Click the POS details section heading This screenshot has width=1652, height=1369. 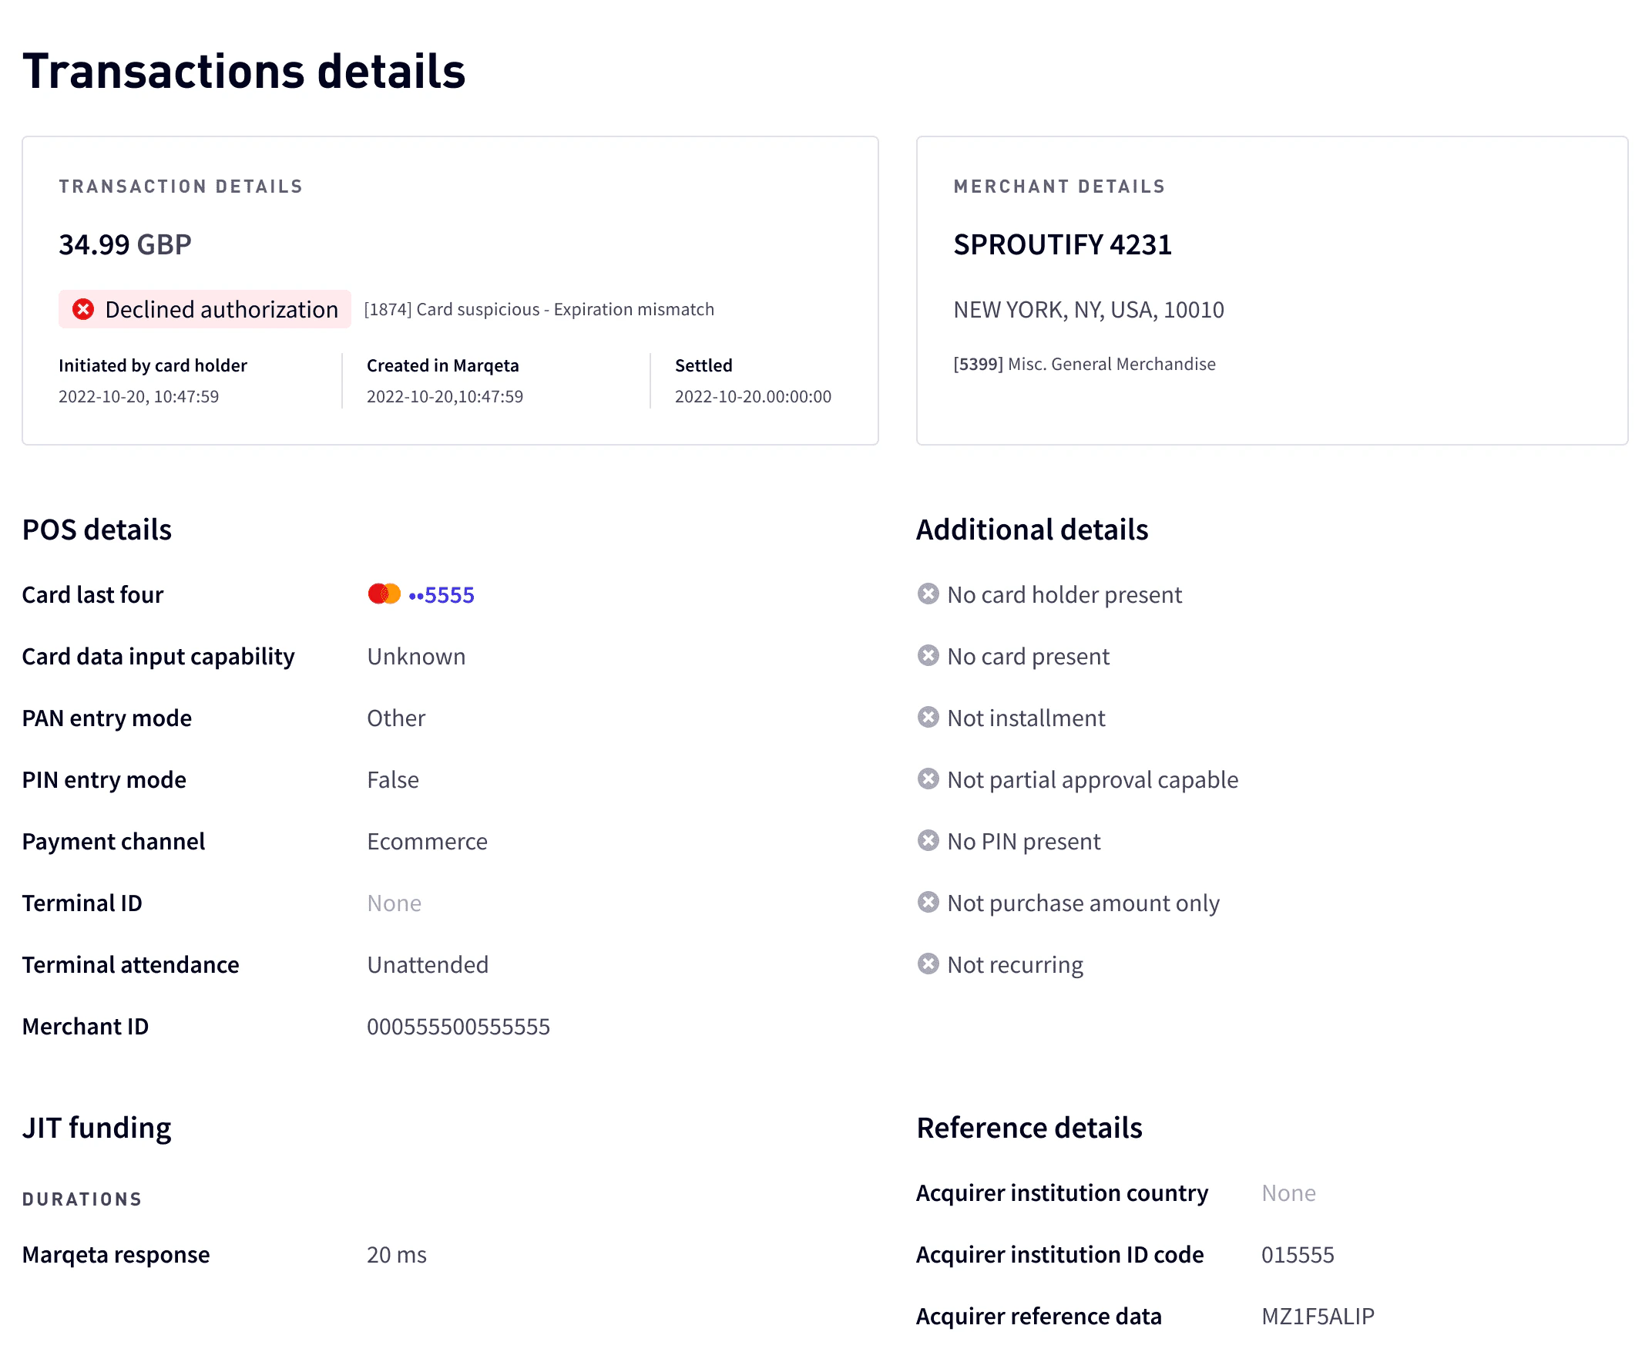[x=97, y=529]
